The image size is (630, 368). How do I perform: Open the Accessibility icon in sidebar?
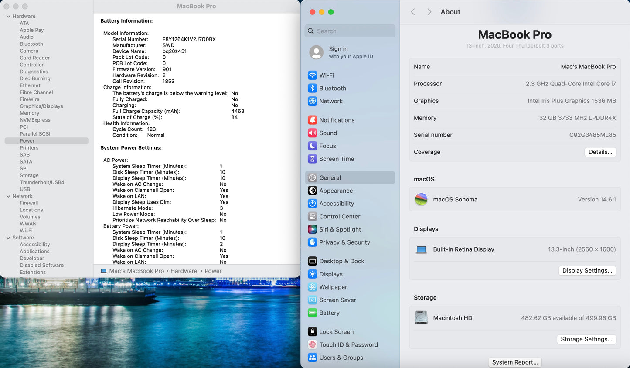point(312,204)
